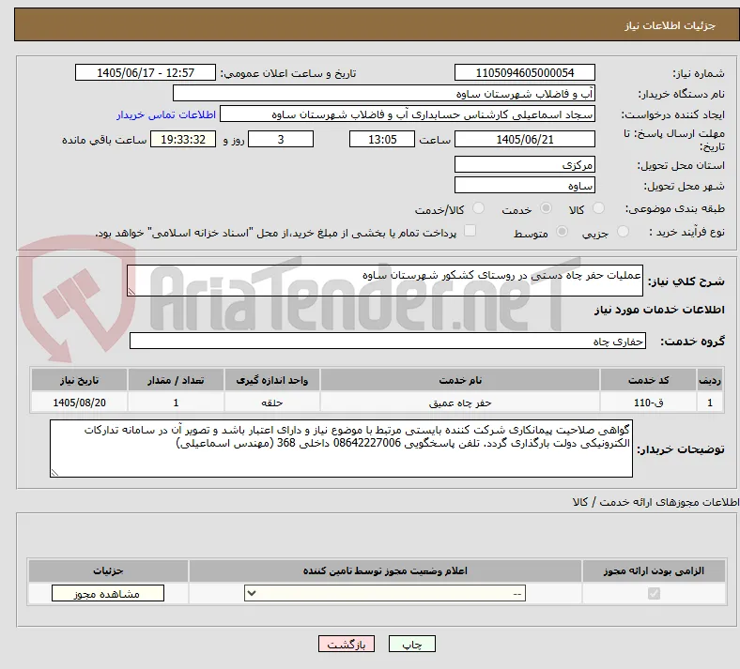Select the کالا radio button

click(x=598, y=208)
